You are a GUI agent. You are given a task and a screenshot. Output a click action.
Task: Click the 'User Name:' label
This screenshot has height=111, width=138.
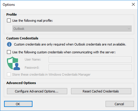(x=33, y=59)
